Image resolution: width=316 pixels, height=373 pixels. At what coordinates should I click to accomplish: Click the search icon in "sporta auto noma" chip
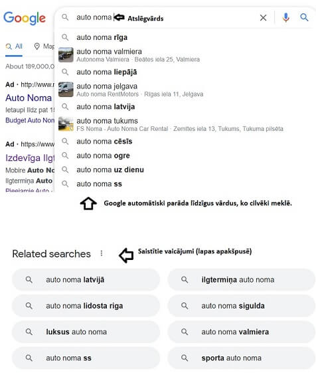tap(185, 358)
